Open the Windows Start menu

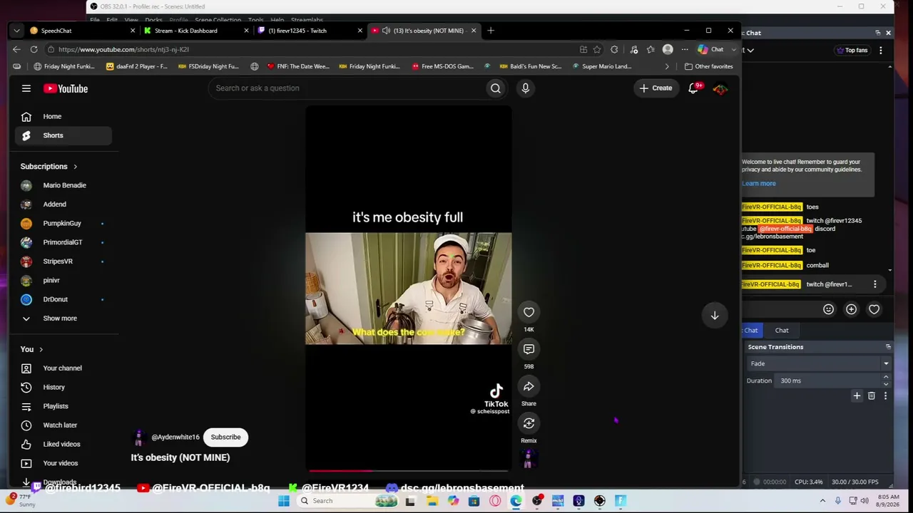coord(284,501)
